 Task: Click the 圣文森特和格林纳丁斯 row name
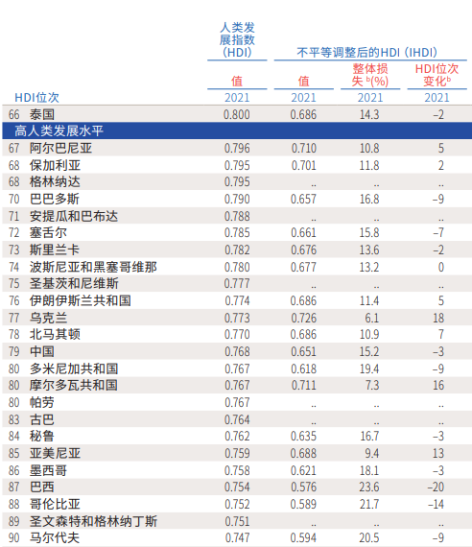point(93,521)
